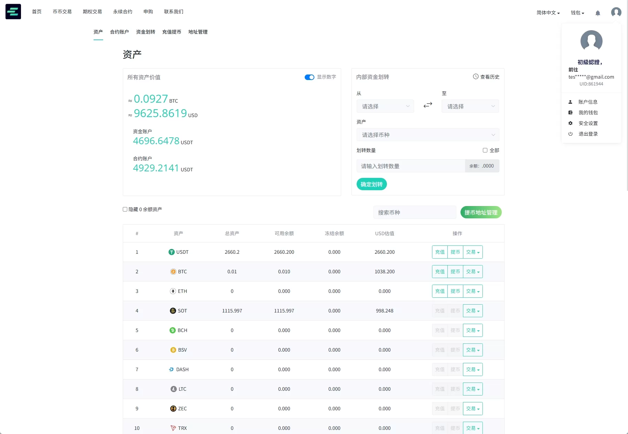Click the USDT coin icon in table

(171, 252)
